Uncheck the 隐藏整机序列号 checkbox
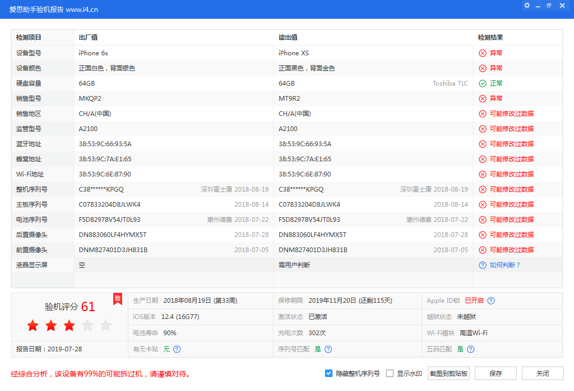 [329, 373]
